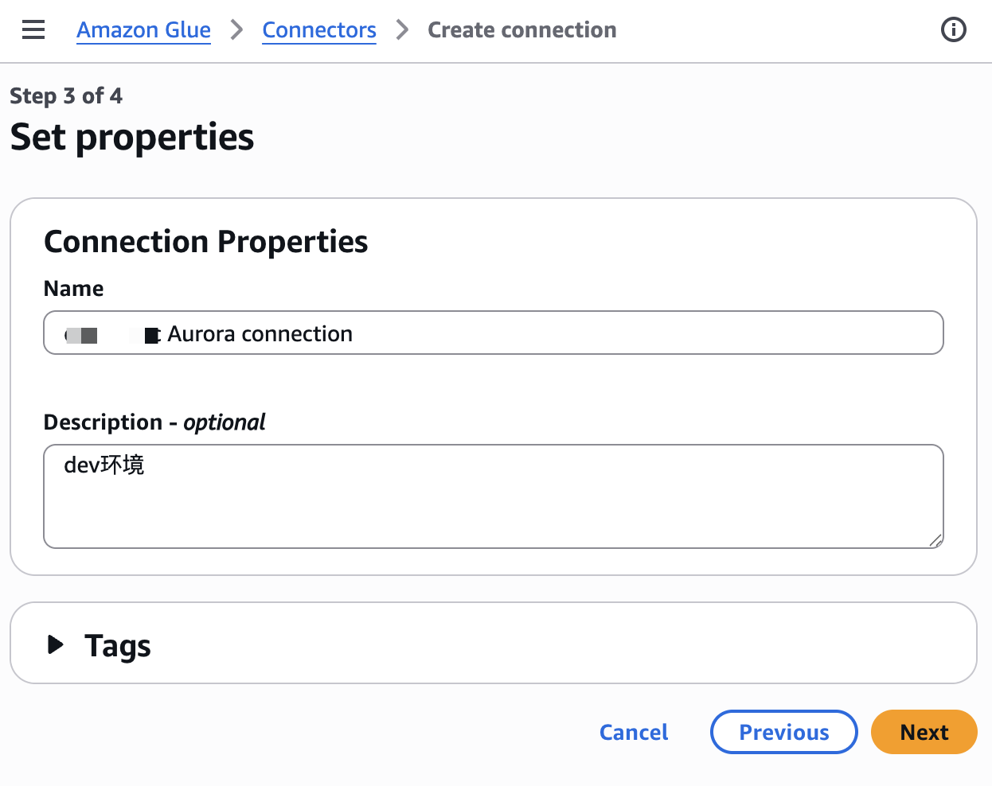Click the breadcrumb chevron after Connectors
The width and height of the screenshot is (992, 786).
pyautogui.click(x=402, y=30)
